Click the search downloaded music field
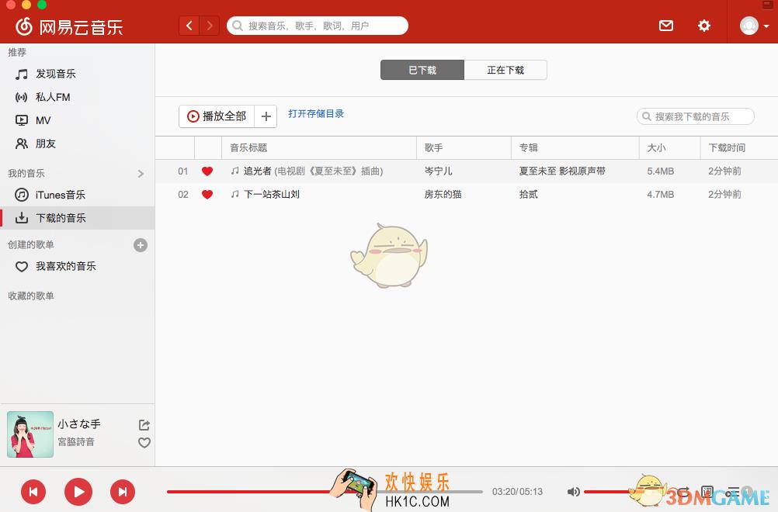The height and width of the screenshot is (512, 778). tap(696, 116)
